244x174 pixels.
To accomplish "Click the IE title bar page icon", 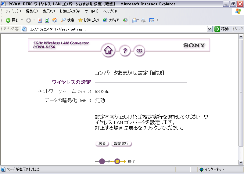I will point(3,4).
